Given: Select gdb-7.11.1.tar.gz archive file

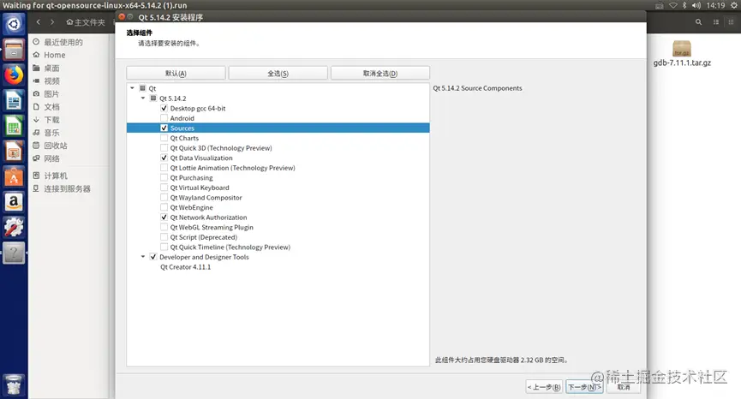Looking at the screenshot, I should pyautogui.click(x=682, y=53).
